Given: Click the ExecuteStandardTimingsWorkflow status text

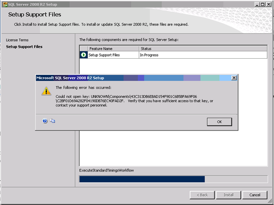Looking at the screenshot, I should [x=107, y=170].
